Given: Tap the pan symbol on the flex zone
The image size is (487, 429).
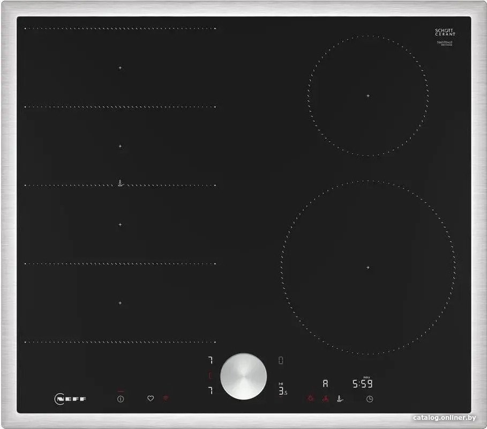Looking at the screenshot, I should [x=121, y=183].
